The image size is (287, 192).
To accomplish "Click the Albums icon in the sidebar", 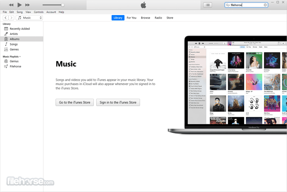I will (x=6, y=39).
